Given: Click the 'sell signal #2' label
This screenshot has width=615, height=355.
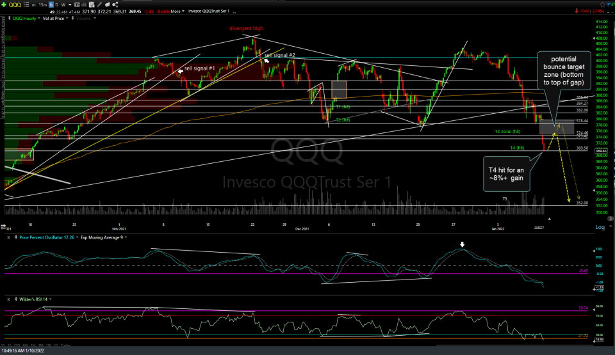Looking at the screenshot, I should pos(280,55).
